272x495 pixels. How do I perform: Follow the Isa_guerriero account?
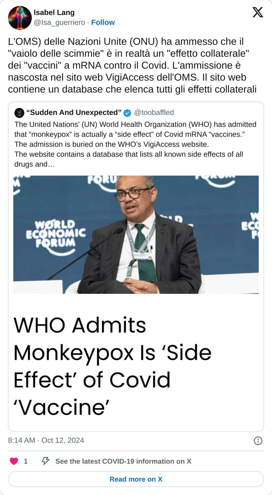[x=103, y=22]
